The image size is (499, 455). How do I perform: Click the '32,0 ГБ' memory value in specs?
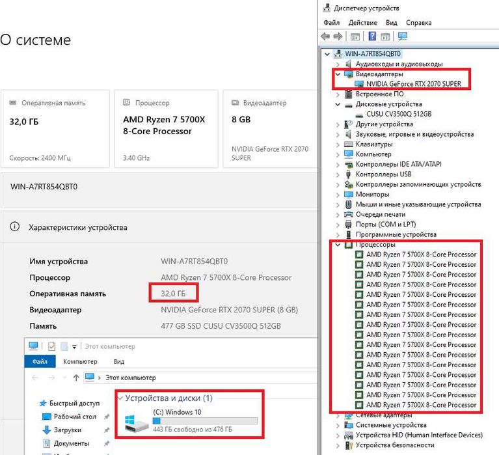(x=173, y=294)
